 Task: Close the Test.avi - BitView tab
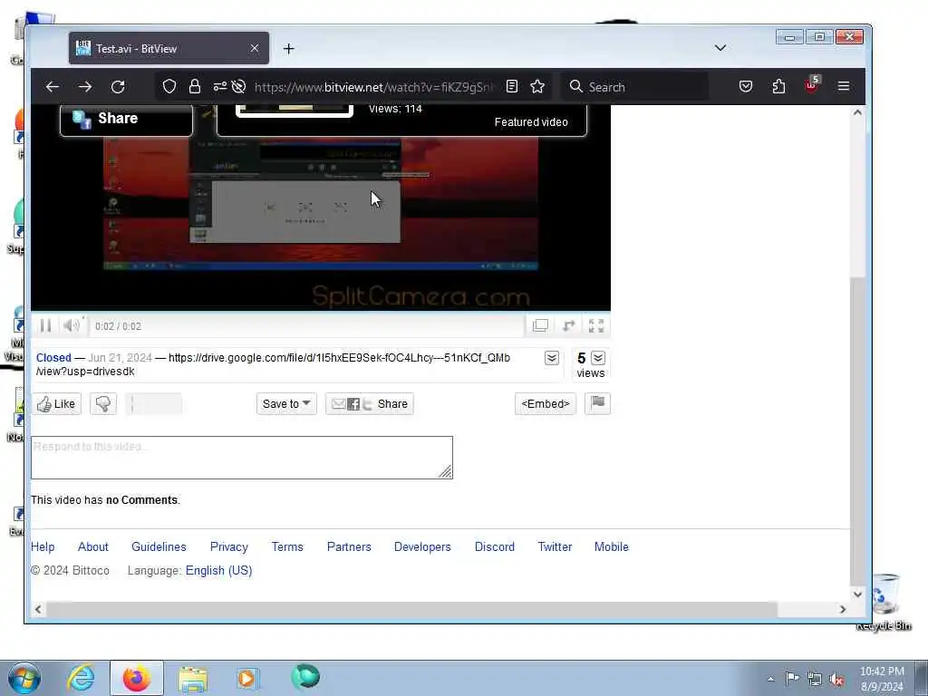(255, 49)
